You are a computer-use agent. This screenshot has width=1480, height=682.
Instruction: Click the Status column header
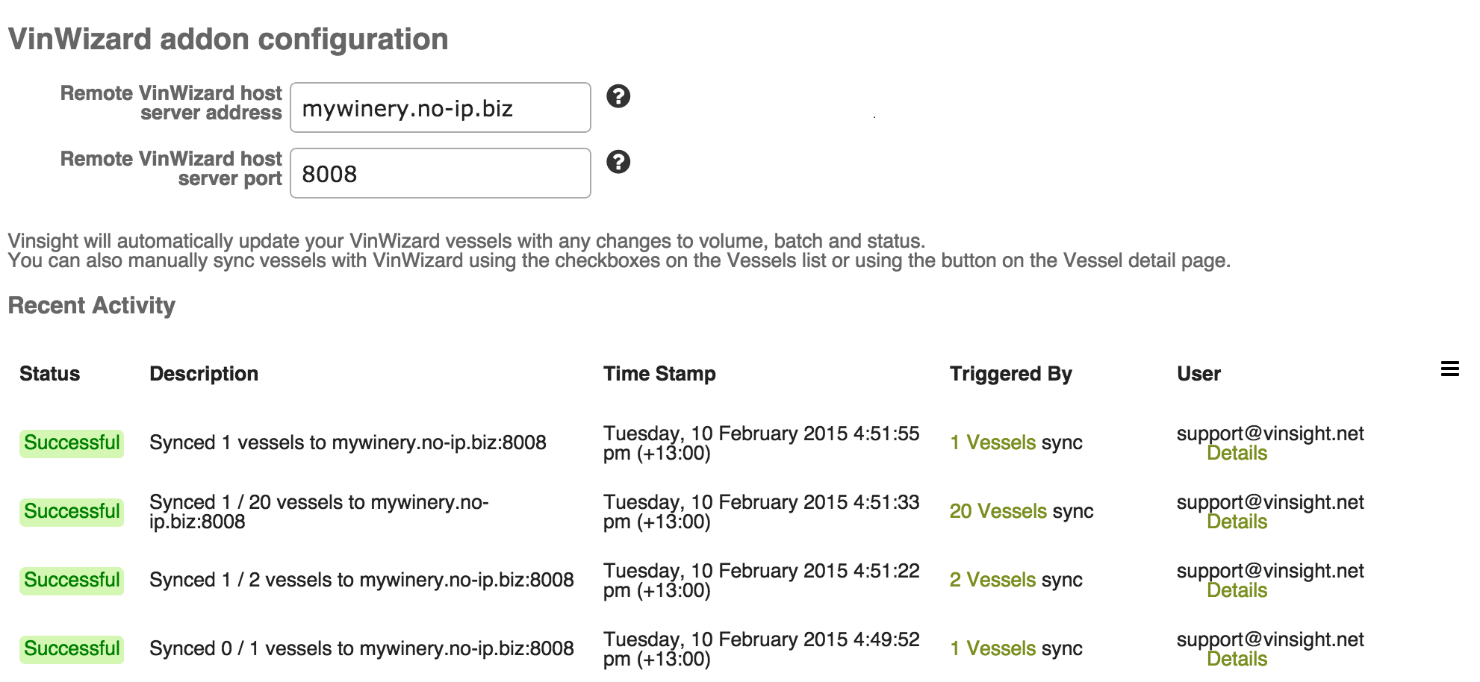[x=50, y=374]
